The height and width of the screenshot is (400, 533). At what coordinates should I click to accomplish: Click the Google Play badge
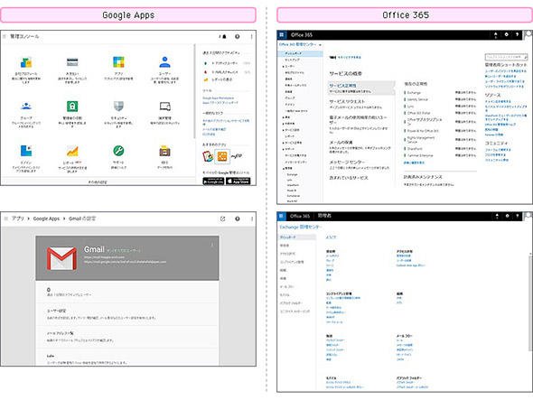click(x=213, y=181)
